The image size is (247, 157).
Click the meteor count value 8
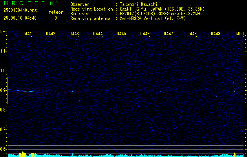pos(55,18)
